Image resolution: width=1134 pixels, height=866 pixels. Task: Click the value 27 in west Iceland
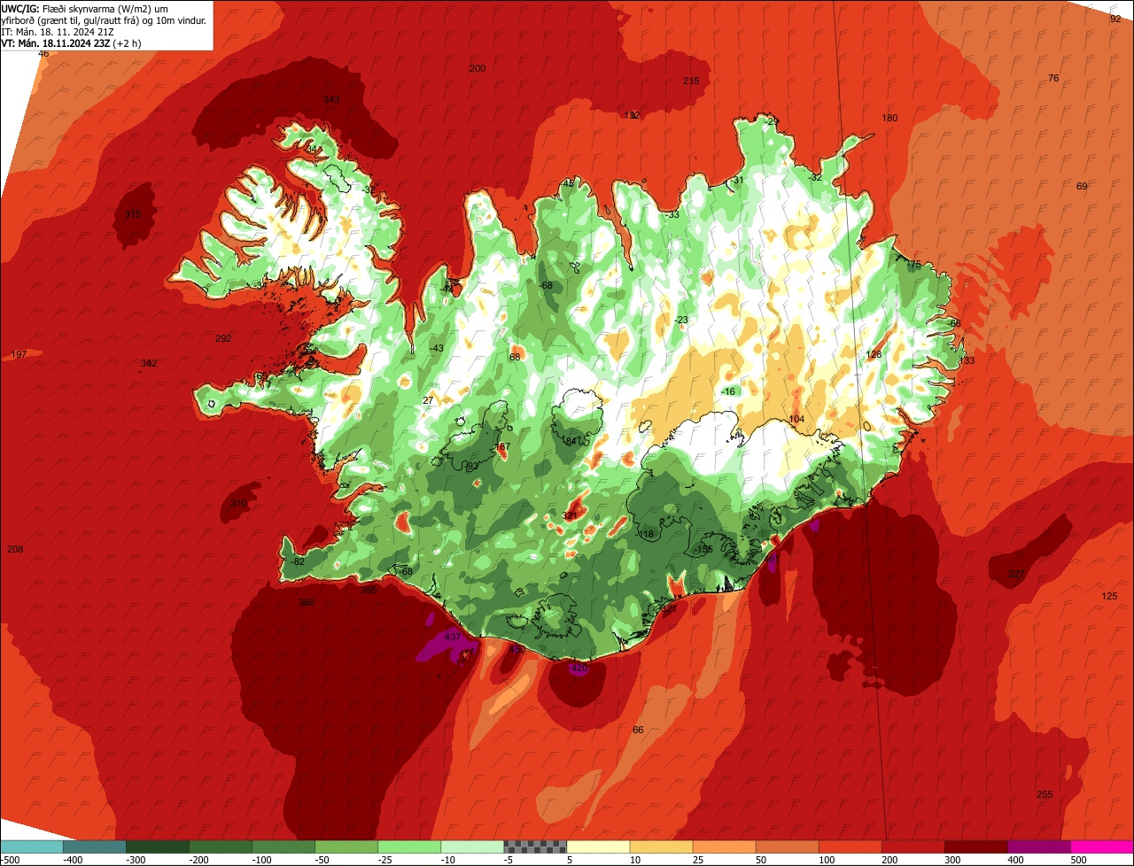pyautogui.click(x=428, y=400)
